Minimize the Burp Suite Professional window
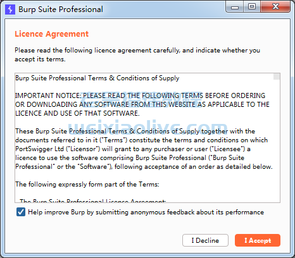 (235, 7)
